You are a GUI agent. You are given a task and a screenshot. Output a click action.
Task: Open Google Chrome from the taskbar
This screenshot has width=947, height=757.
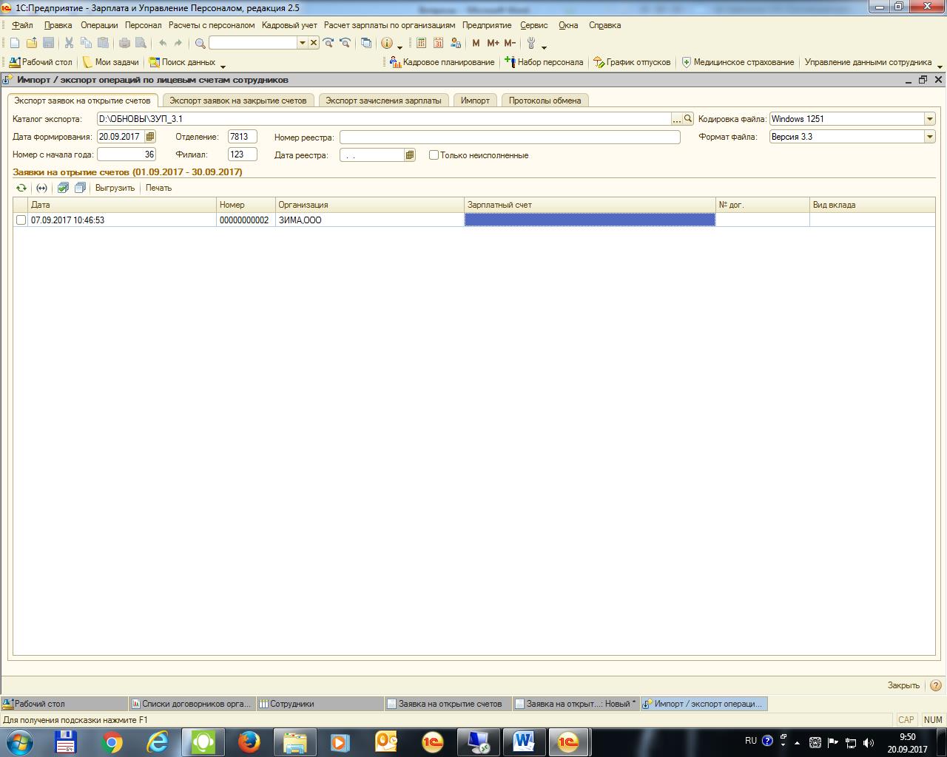pyautogui.click(x=112, y=741)
